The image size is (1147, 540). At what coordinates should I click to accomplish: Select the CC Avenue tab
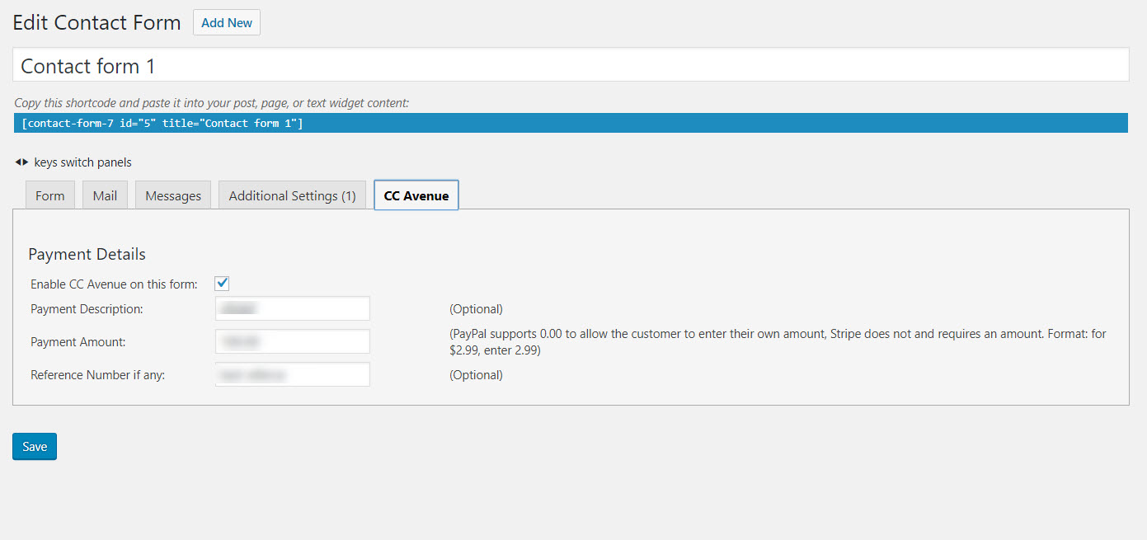[416, 195]
